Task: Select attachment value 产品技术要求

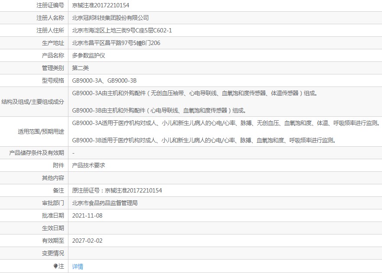Action: [88, 165]
